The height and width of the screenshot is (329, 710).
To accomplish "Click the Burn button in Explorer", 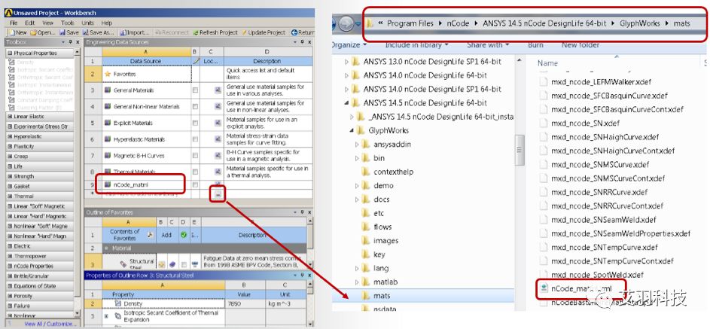I will 535,45.
